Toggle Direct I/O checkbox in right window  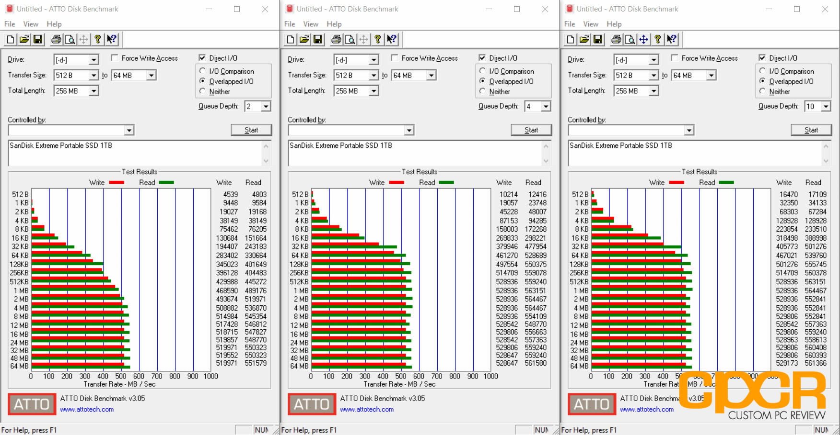[762, 58]
